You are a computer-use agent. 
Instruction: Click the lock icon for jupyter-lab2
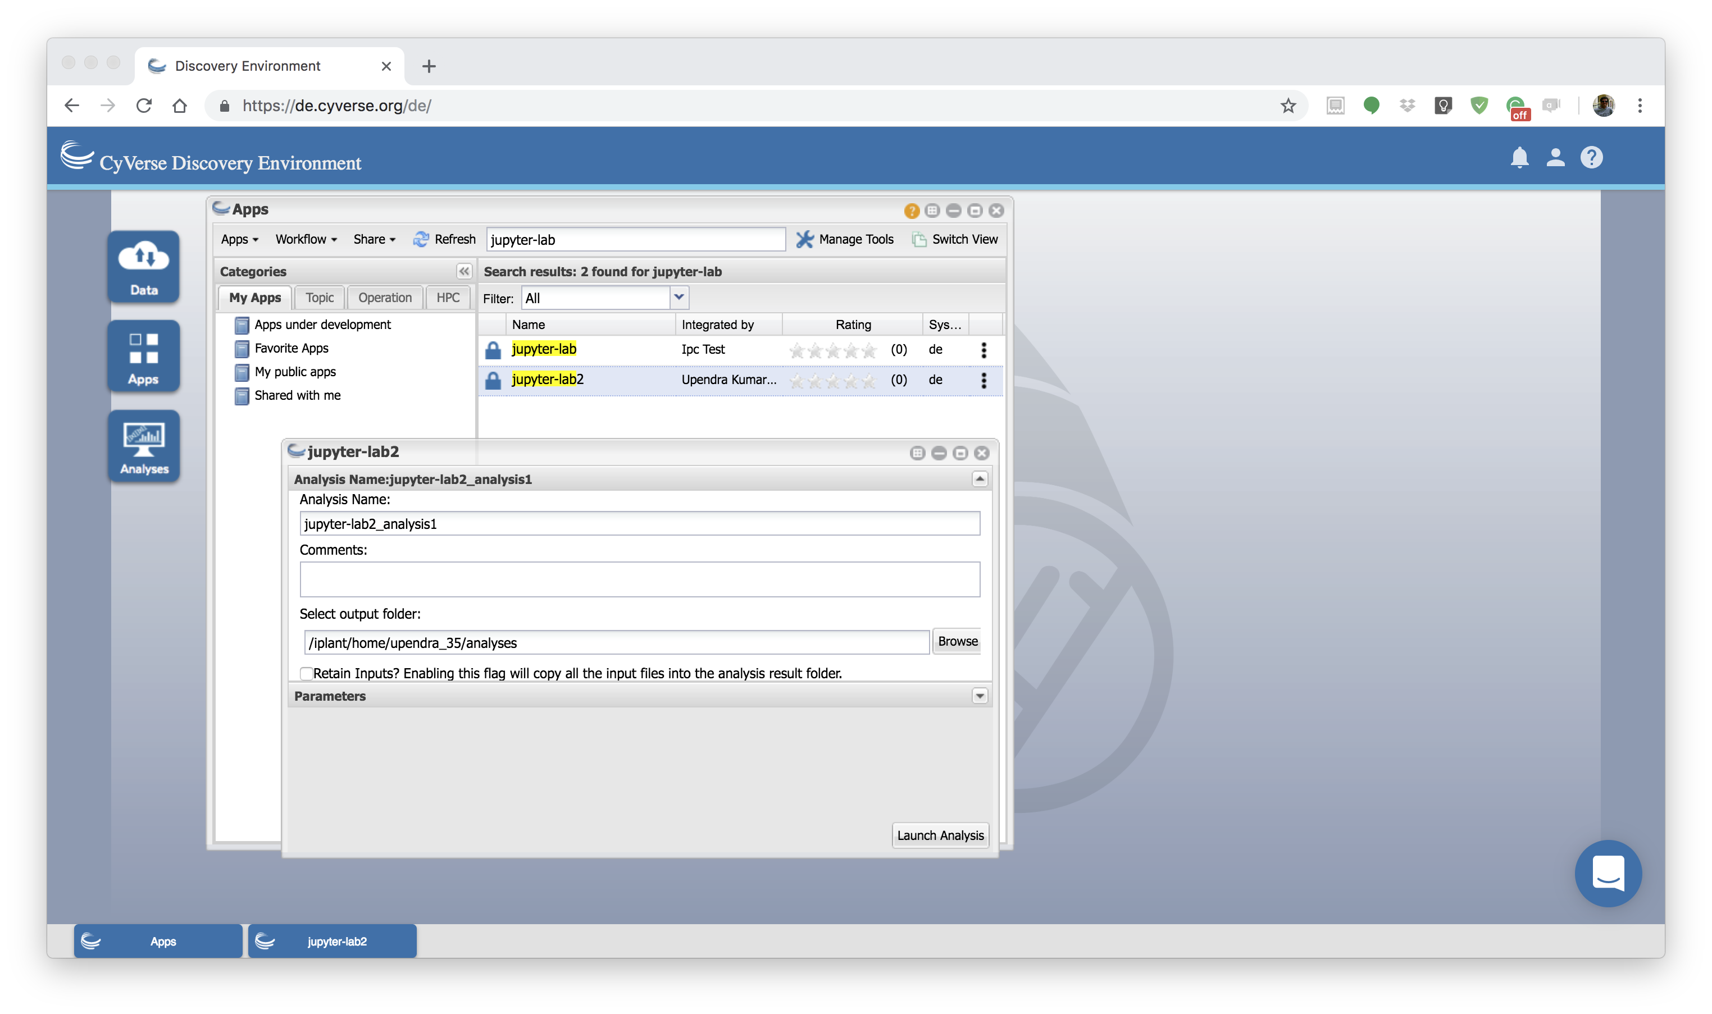pos(493,380)
